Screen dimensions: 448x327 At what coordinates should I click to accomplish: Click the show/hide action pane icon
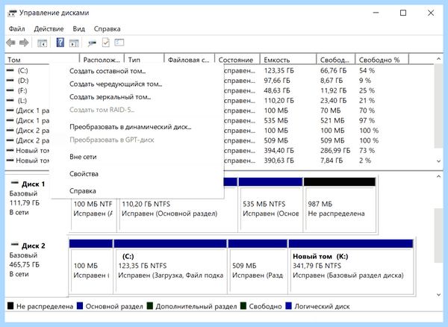tap(74, 43)
